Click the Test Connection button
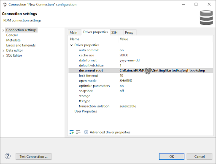The height and width of the screenshot is (164, 216). (x=33, y=156)
